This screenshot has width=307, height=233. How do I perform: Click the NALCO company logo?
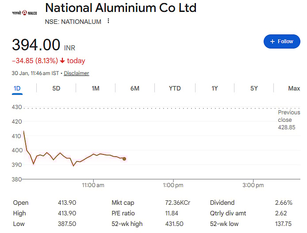(x=25, y=13)
